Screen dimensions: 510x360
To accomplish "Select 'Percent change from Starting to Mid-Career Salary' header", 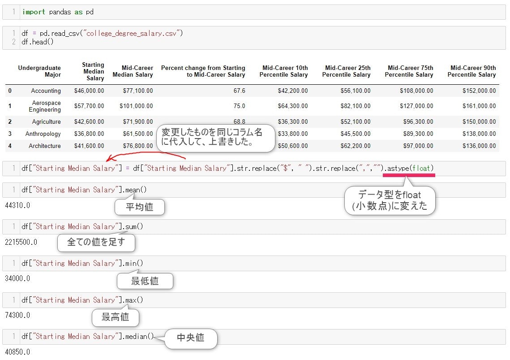I will [203, 71].
